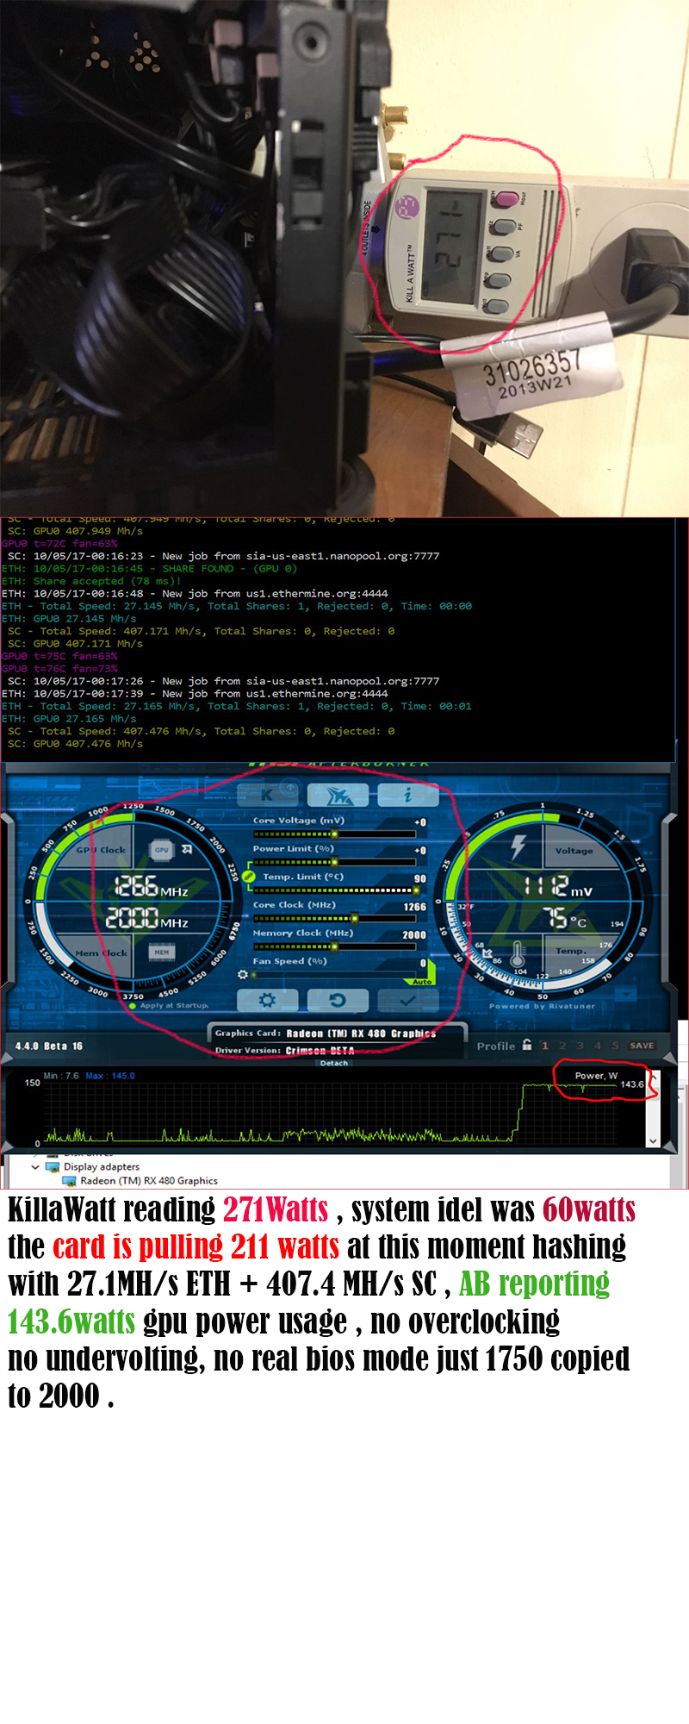Click the 2000 MHz memory clock readout

pyautogui.click(x=147, y=918)
